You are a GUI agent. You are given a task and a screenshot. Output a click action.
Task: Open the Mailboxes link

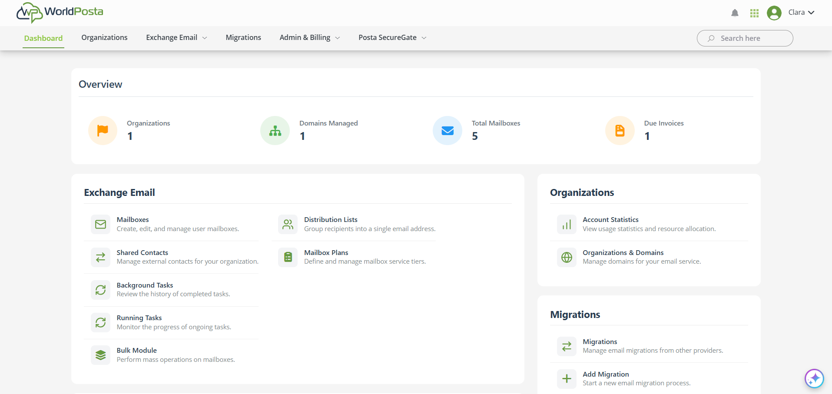coord(133,220)
